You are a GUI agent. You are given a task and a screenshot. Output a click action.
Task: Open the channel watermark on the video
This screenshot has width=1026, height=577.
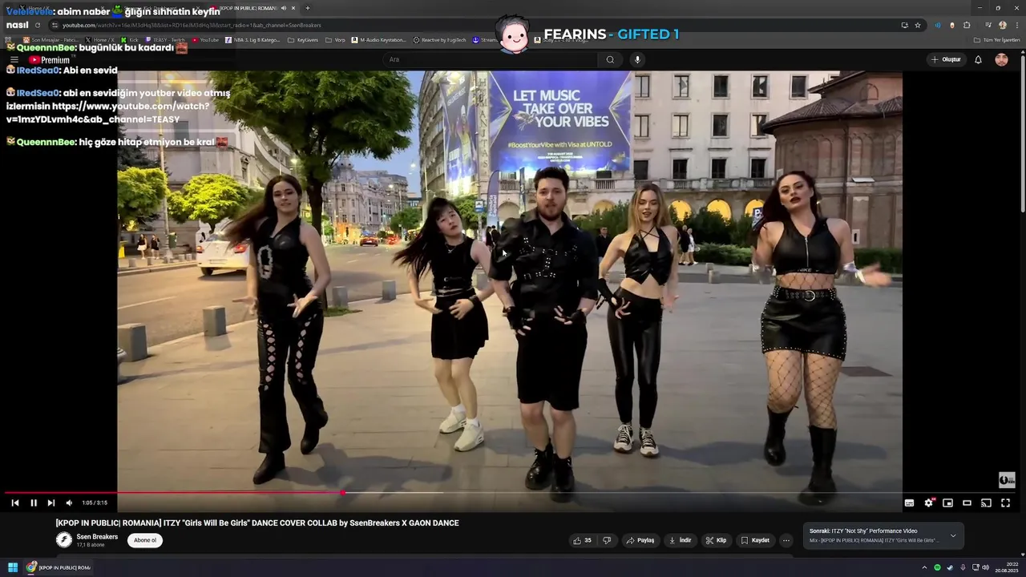click(x=1007, y=479)
